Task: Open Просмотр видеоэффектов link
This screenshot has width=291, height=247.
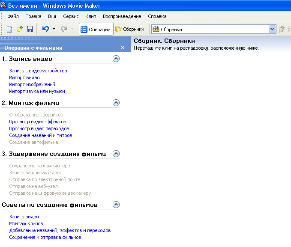Action: click(x=38, y=122)
